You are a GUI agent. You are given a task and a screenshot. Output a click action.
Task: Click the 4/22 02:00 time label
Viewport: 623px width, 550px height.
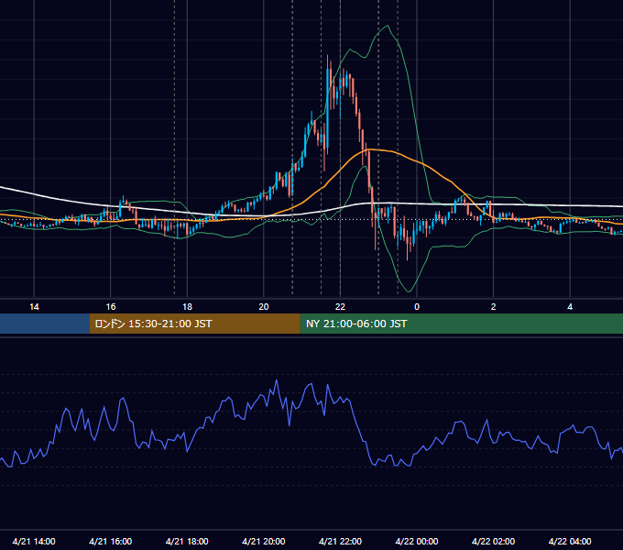click(493, 541)
